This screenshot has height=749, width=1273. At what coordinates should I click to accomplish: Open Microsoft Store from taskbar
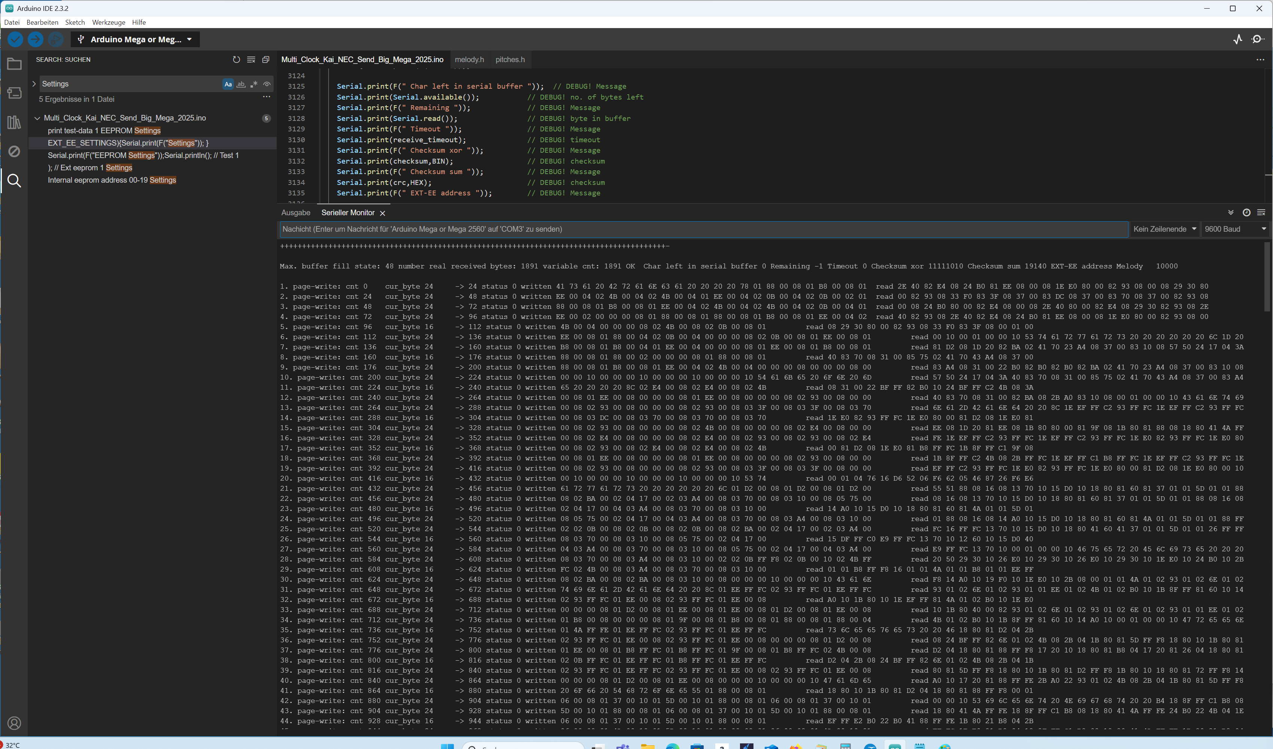[697, 746]
